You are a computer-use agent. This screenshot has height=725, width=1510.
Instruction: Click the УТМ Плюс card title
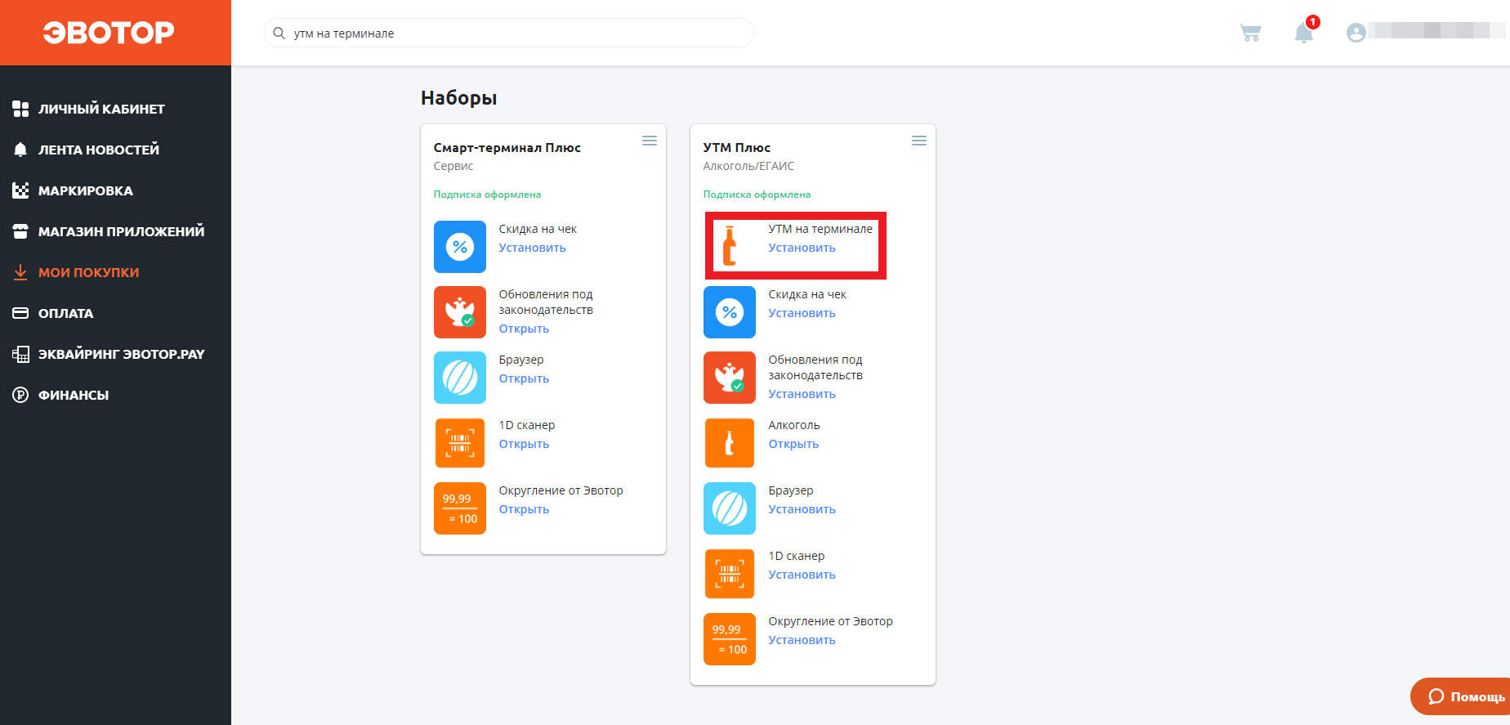click(x=736, y=148)
